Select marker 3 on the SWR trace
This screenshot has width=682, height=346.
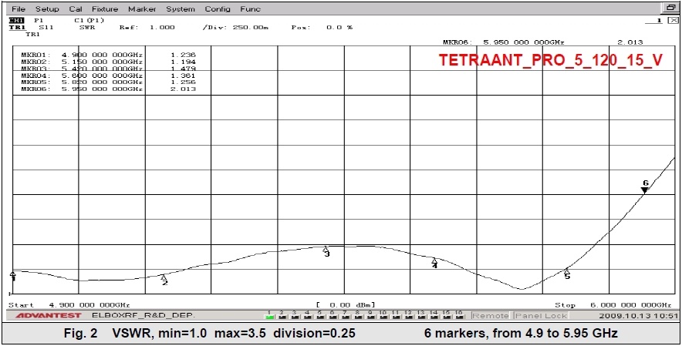click(326, 249)
